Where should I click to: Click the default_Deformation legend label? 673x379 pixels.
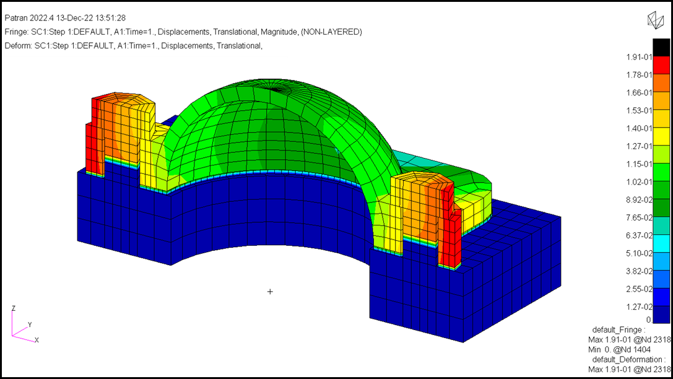coord(628,360)
